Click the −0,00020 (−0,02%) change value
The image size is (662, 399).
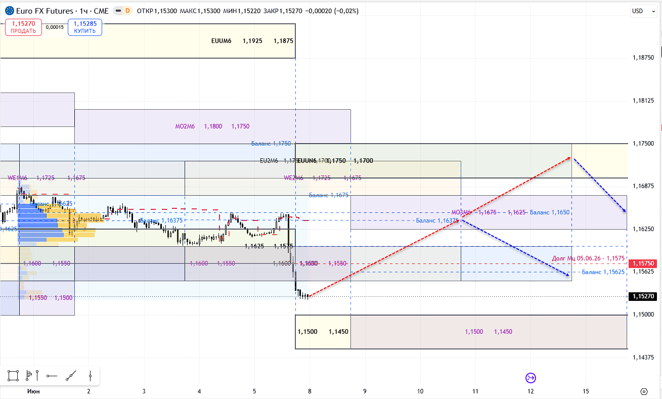click(x=332, y=11)
